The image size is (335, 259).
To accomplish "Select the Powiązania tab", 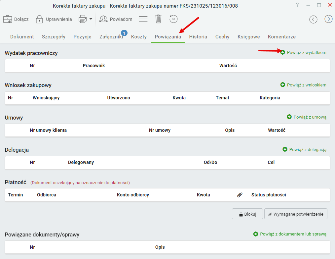I will tap(168, 37).
